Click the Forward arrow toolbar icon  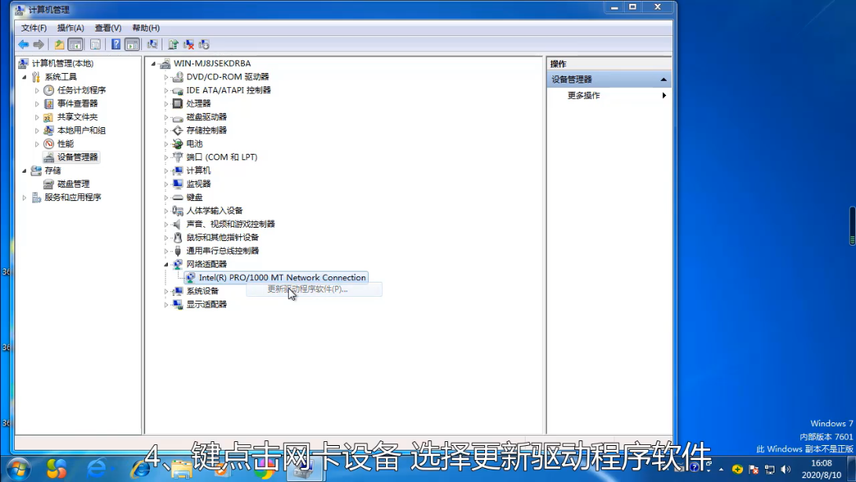[x=38, y=45]
